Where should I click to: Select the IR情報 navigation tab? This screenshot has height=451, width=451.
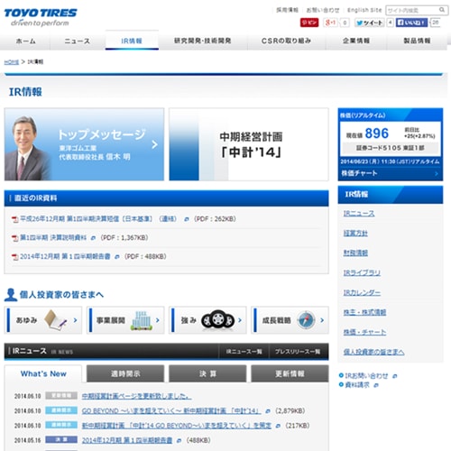(x=132, y=41)
